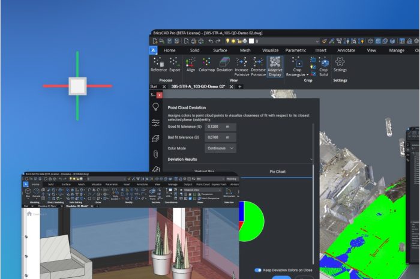Viewport: 420px width, 279px height.
Task: Click the New drawing icon in quick access
Action: (x=155, y=41)
